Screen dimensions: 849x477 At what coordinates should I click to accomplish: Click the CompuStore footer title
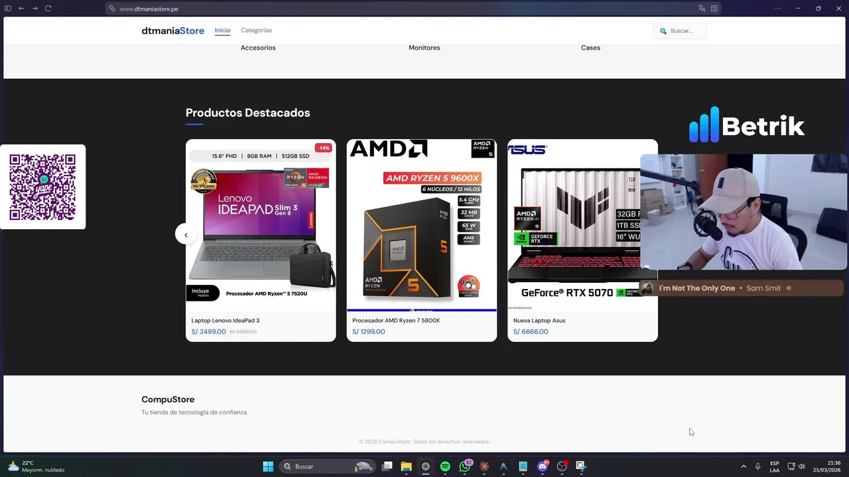[168, 399]
